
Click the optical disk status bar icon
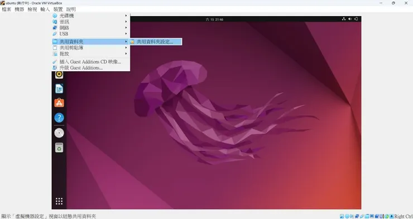click(x=347, y=216)
